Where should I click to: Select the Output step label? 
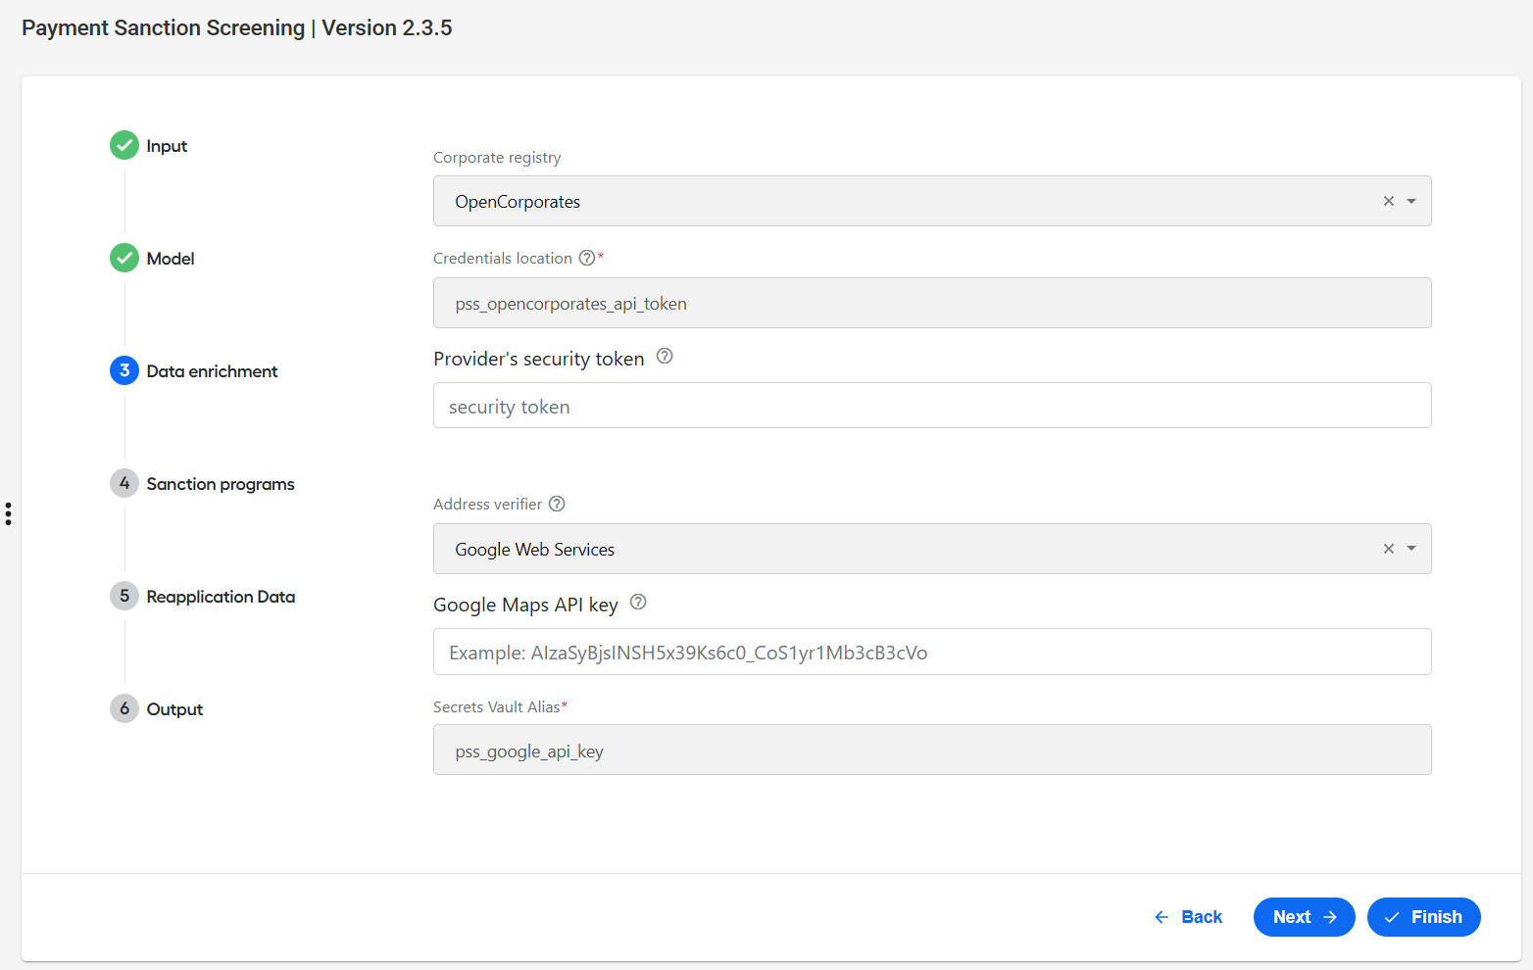[174, 709]
